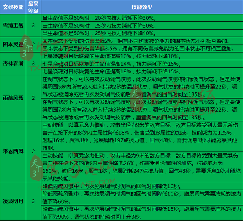The height and width of the screenshot is (221, 243).
Task: Click the max level '3' beside 杏林春满
Action: point(33,64)
